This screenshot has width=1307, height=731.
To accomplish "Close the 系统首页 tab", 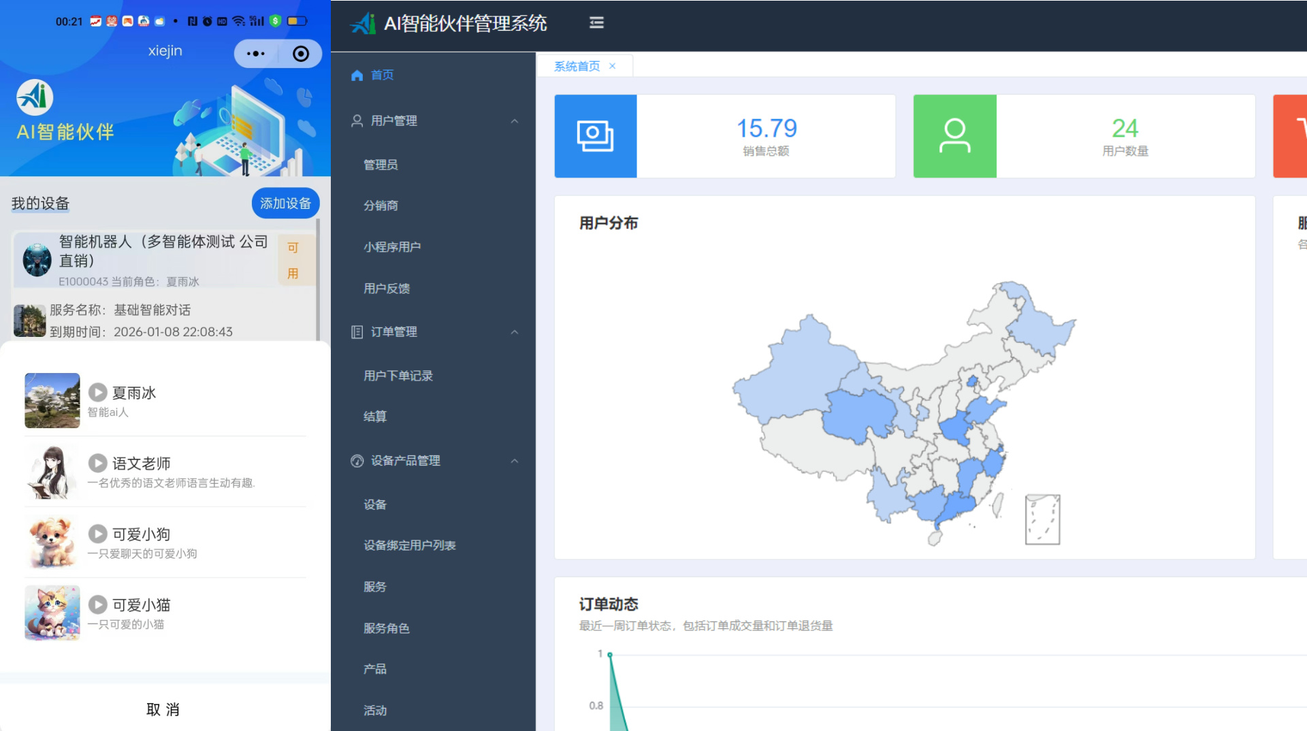I will click(x=613, y=66).
